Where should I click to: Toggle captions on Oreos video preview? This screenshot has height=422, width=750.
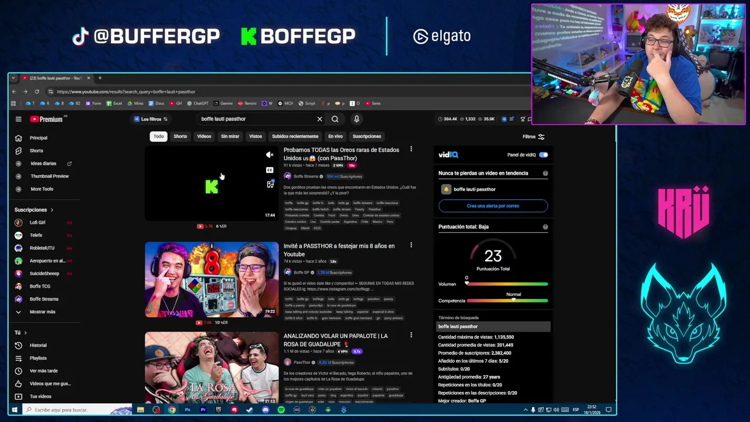(270, 170)
